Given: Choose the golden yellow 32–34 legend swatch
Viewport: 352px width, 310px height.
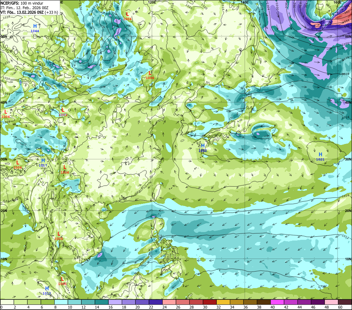Looking at the screenshot, I should coord(223,302).
